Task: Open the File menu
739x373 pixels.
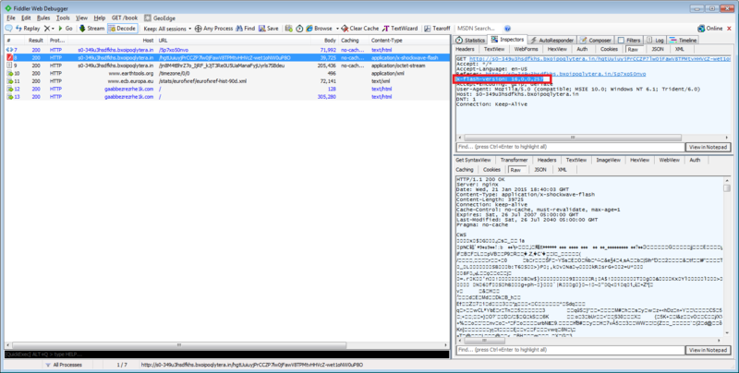Action: coord(11,18)
